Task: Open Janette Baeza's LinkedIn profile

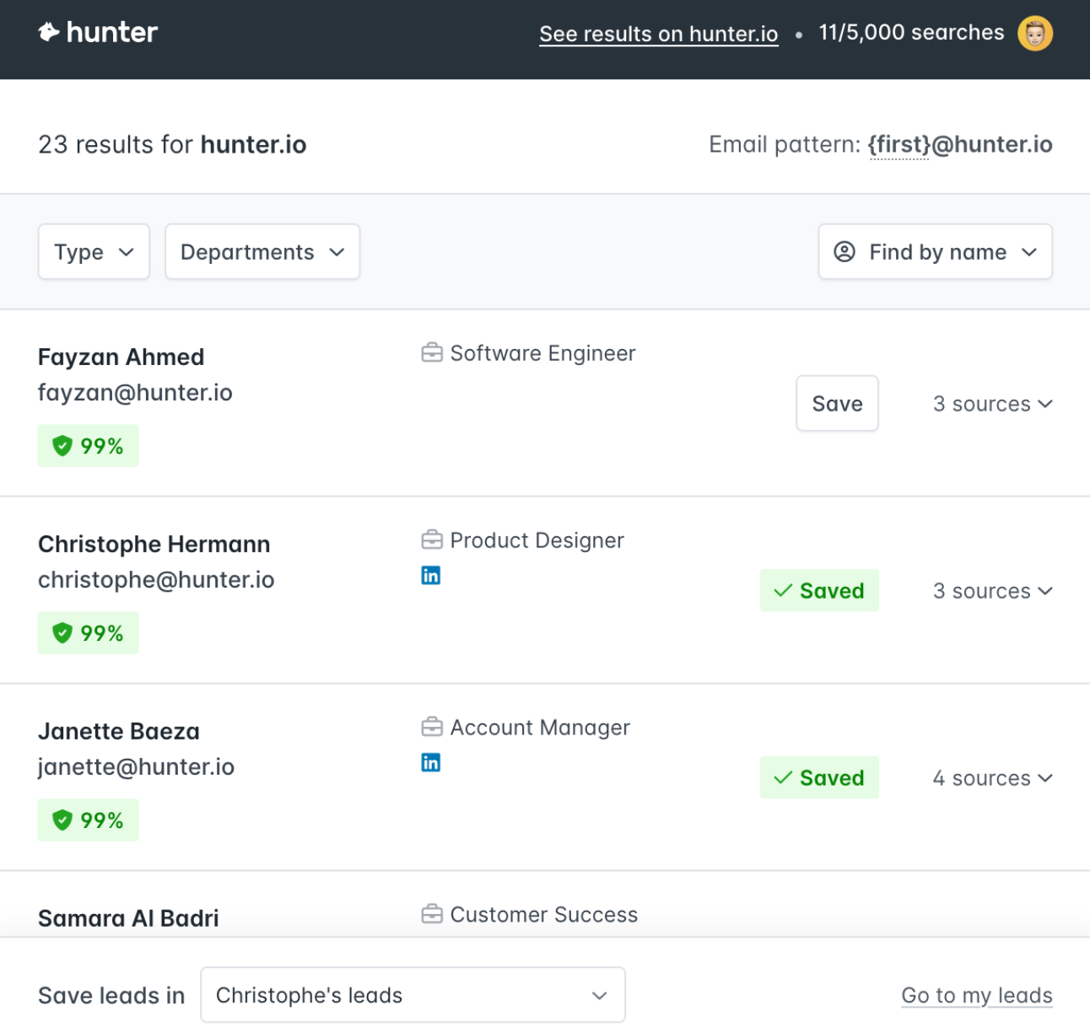Action: click(x=431, y=763)
